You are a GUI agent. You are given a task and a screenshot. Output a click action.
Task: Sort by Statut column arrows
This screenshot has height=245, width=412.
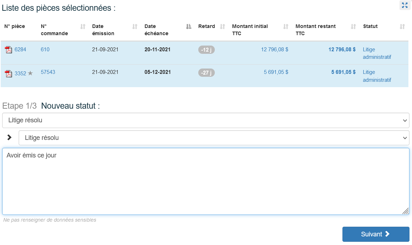402,26
